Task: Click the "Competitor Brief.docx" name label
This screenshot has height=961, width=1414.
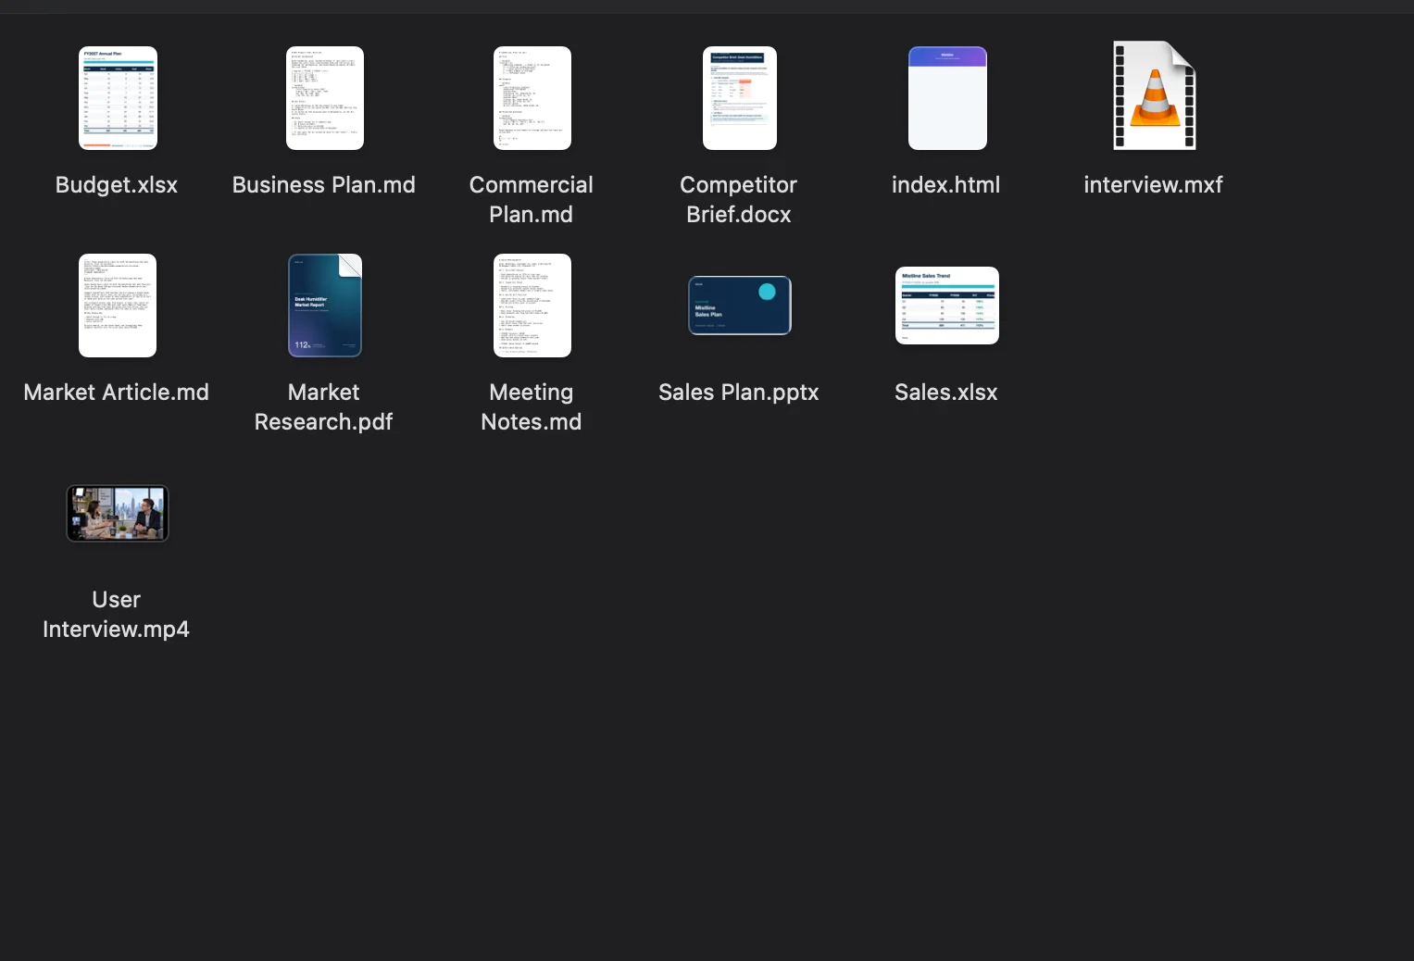Action: point(739,200)
